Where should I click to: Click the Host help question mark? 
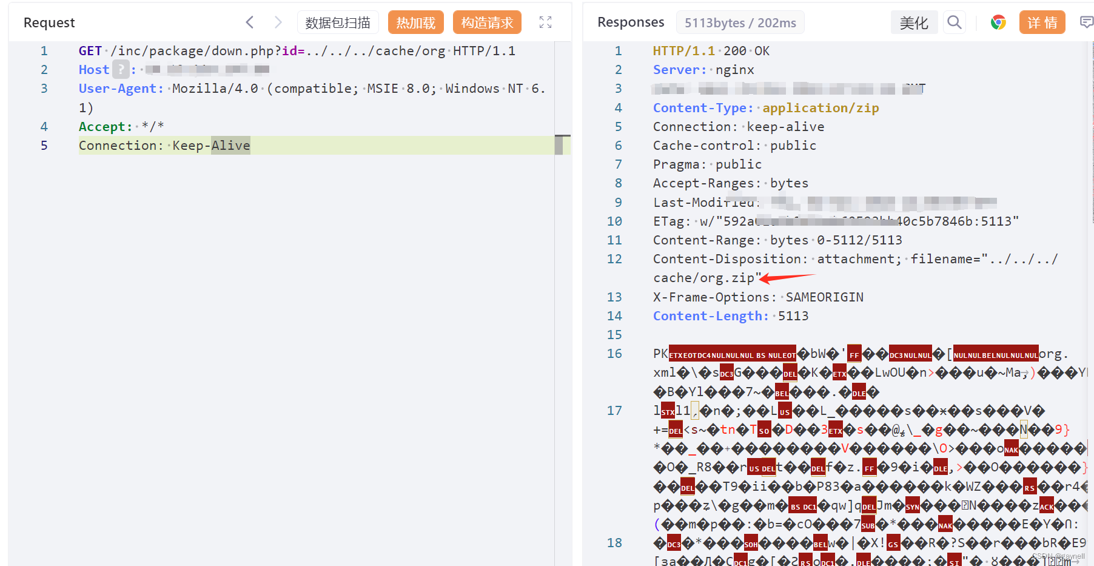coord(121,69)
